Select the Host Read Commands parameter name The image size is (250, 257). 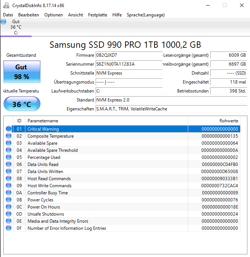tap(49, 179)
